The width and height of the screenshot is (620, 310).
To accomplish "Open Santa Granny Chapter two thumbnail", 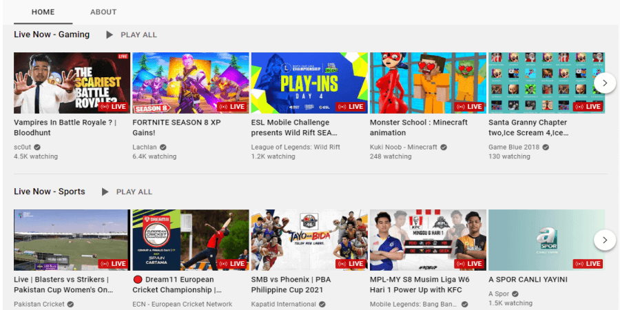I will click(546, 83).
